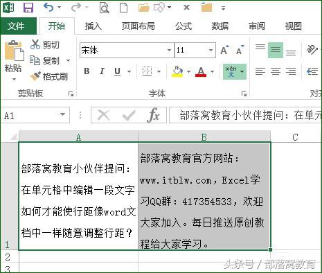Screen dimensions: 322x273
Task: Increase font size with large A
Action: click(224, 50)
